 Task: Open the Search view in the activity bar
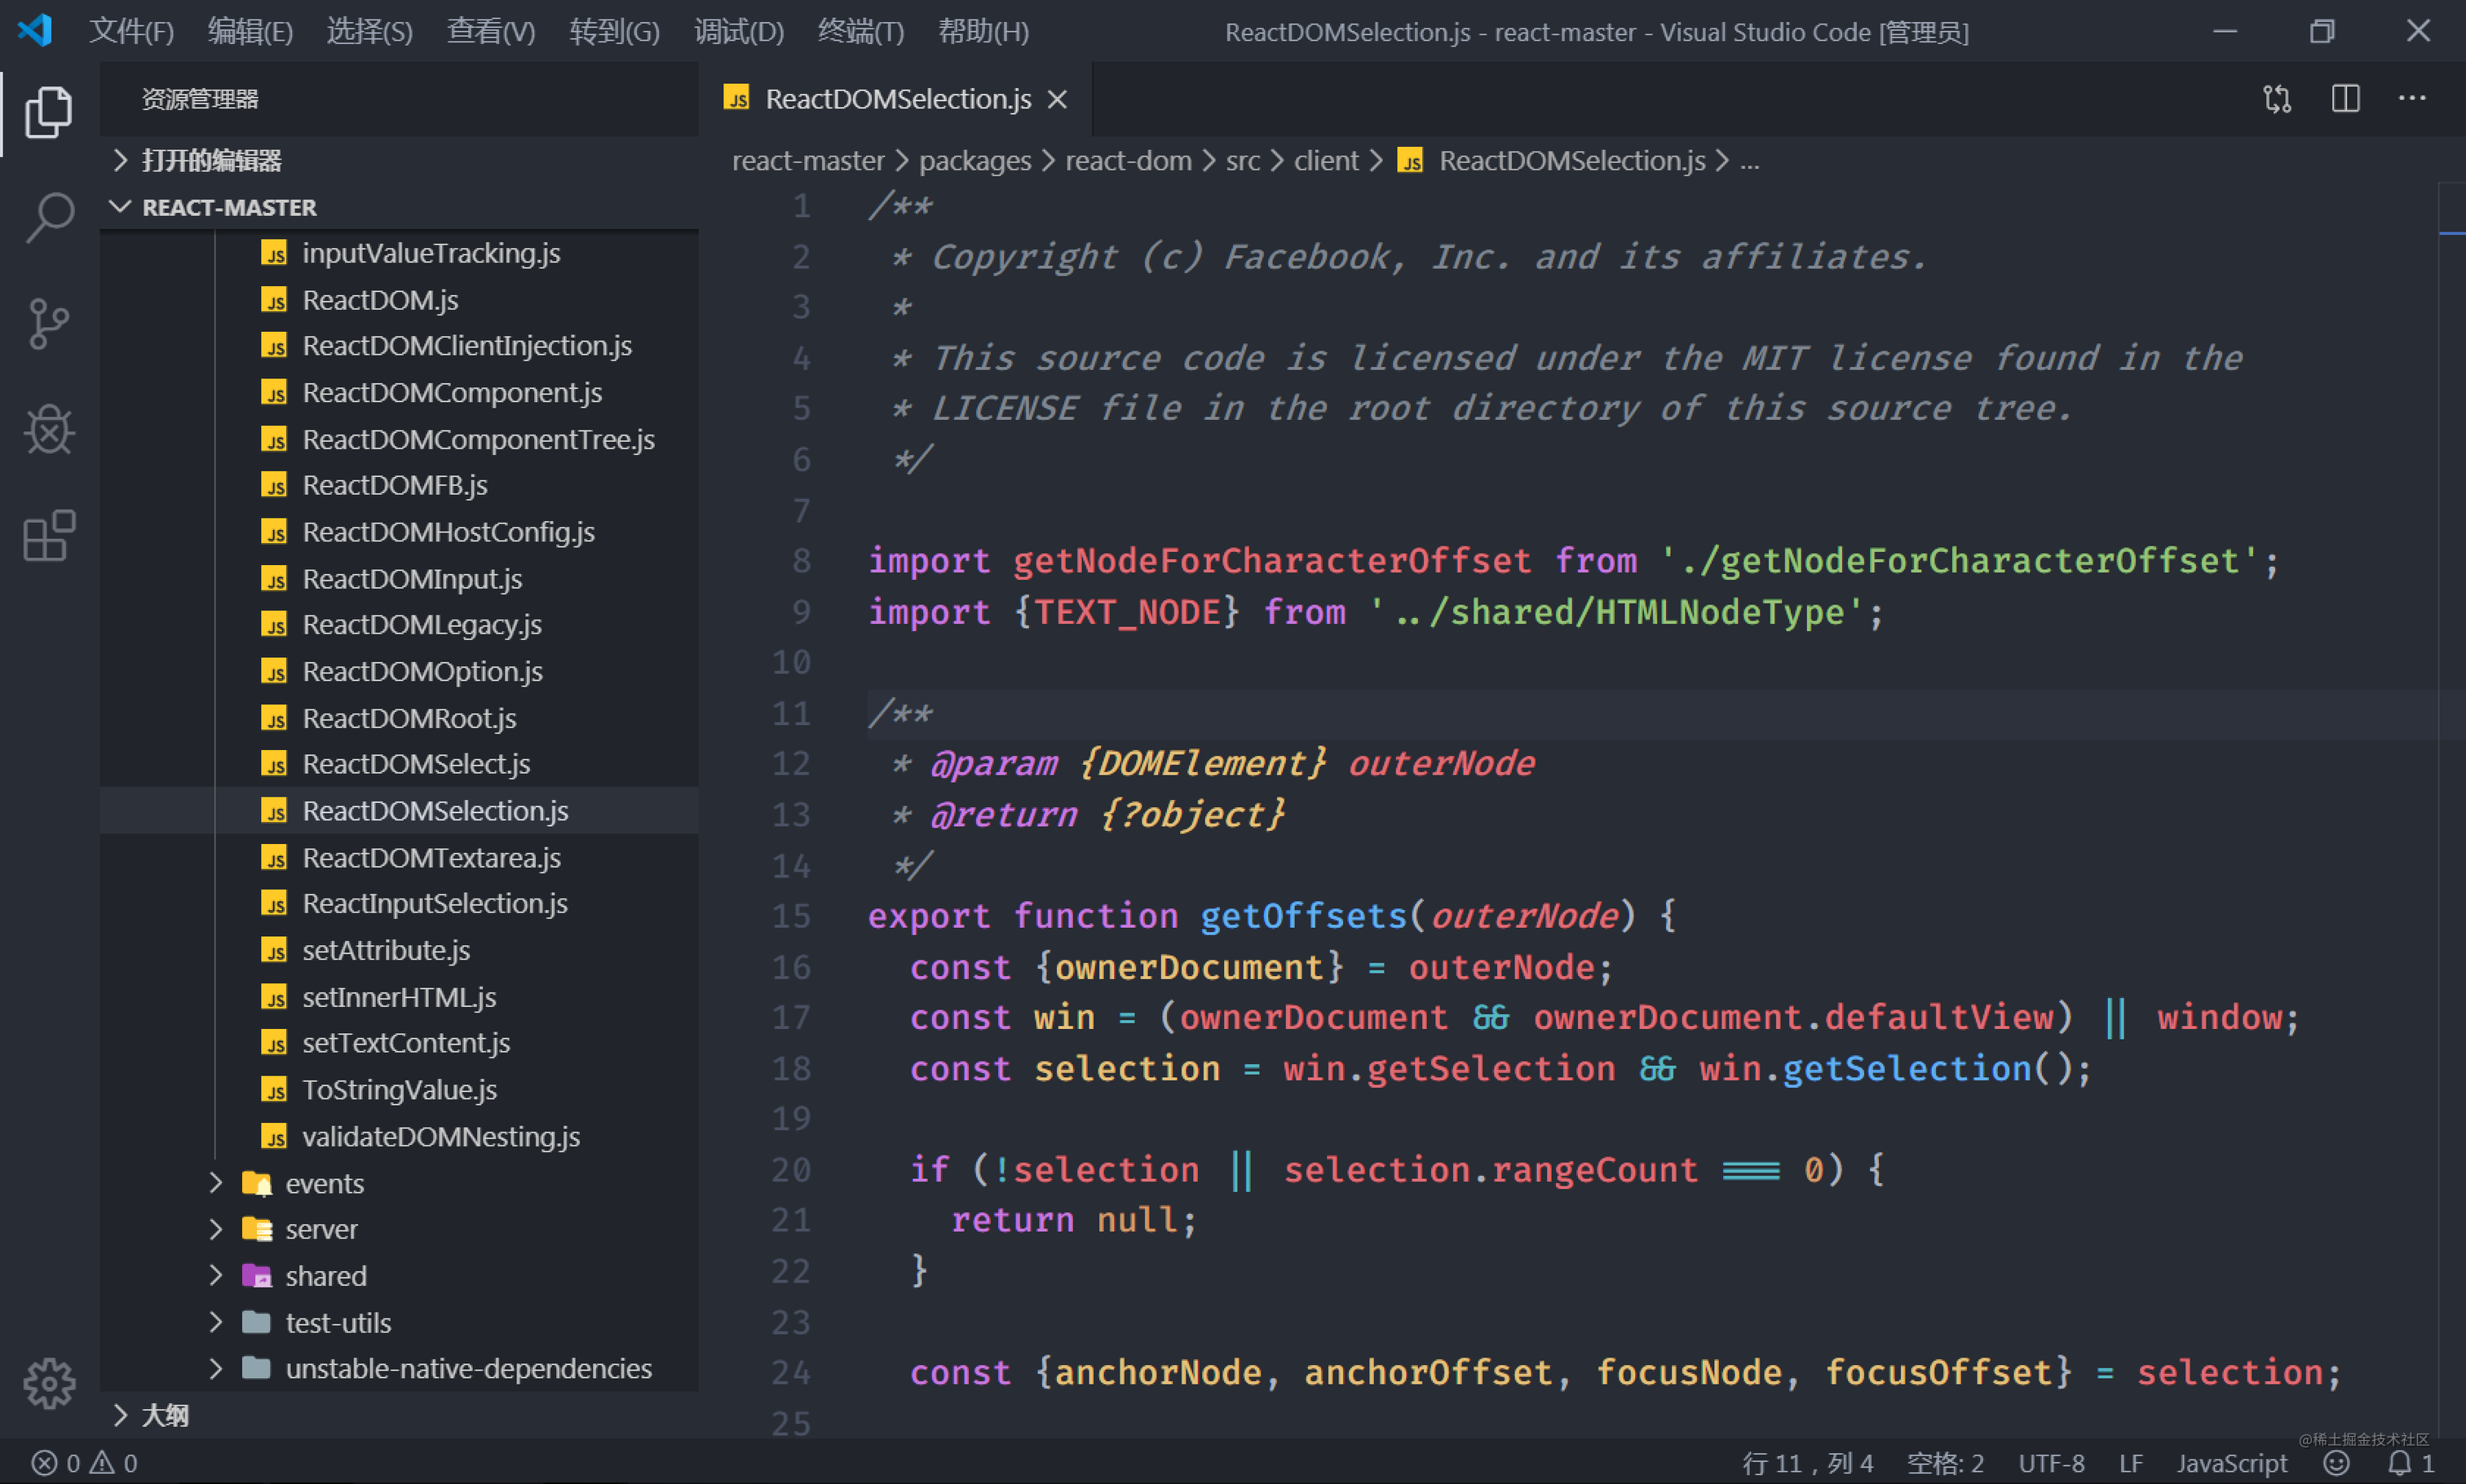click(48, 216)
